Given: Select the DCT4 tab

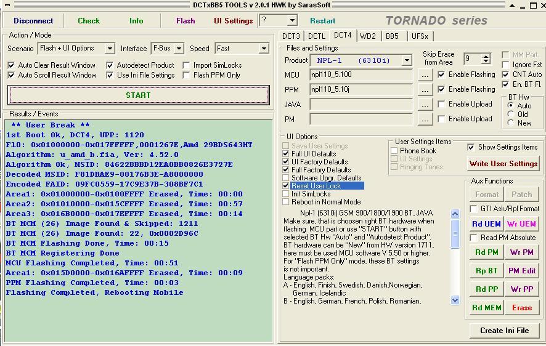Looking at the screenshot, I should [x=343, y=35].
